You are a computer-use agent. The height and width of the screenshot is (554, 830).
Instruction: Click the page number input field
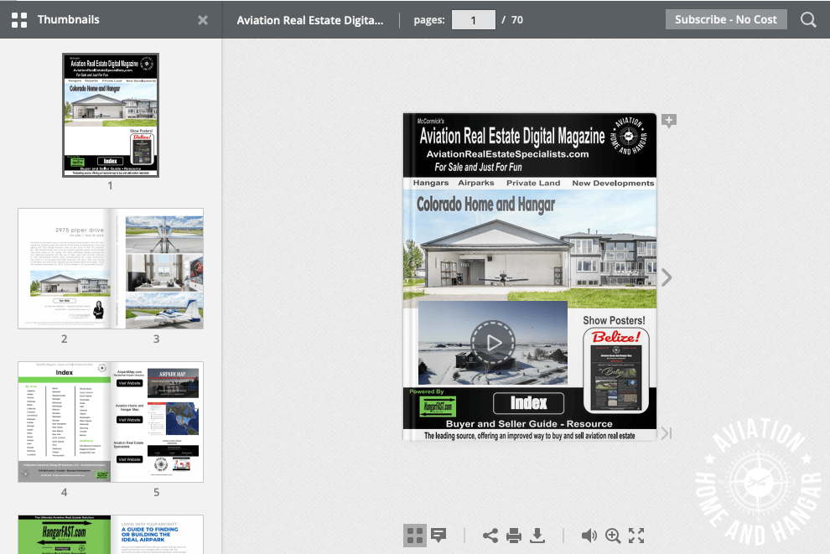click(473, 20)
